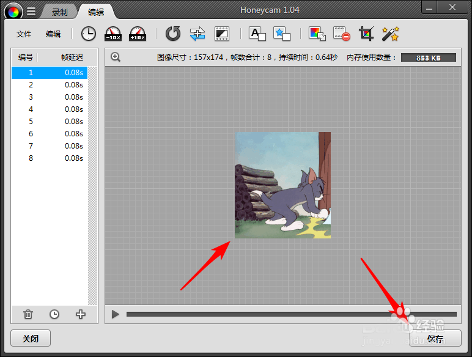The image size is (472, 357).
Task: Select frame 6 in the list
Action: [x=50, y=134]
